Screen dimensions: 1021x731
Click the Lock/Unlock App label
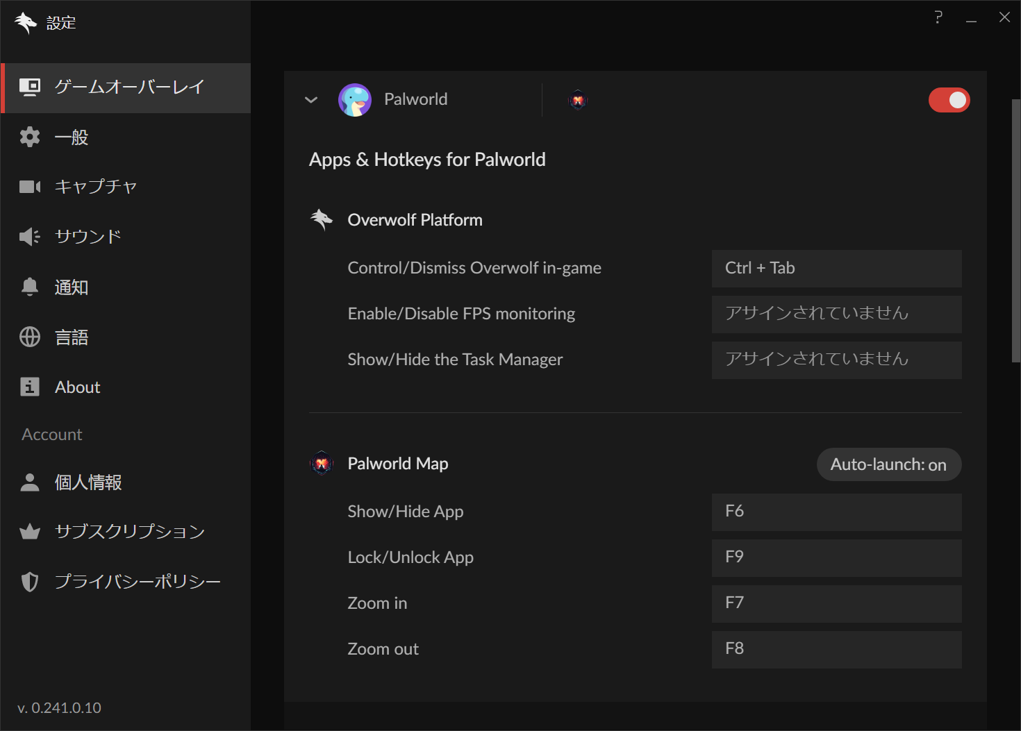(410, 557)
